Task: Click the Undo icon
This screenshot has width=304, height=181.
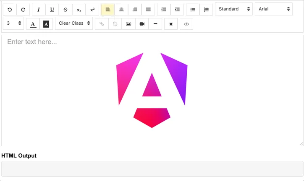Action: [10, 10]
